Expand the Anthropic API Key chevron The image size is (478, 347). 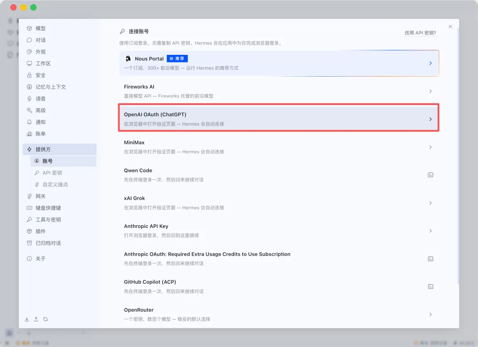(431, 231)
